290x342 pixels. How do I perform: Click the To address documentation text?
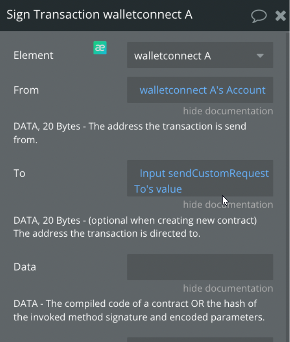[x=135, y=227]
